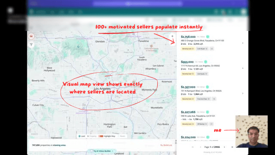Open the $1,357,000 price listing
The image size is (275, 155).
(x=188, y=87)
